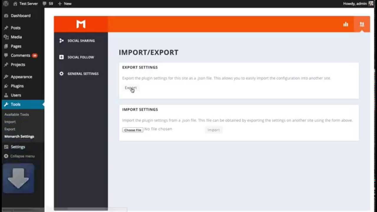Click the "No file chosen" text
The height and width of the screenshot is (212, 377).
(x=158, y=129)
